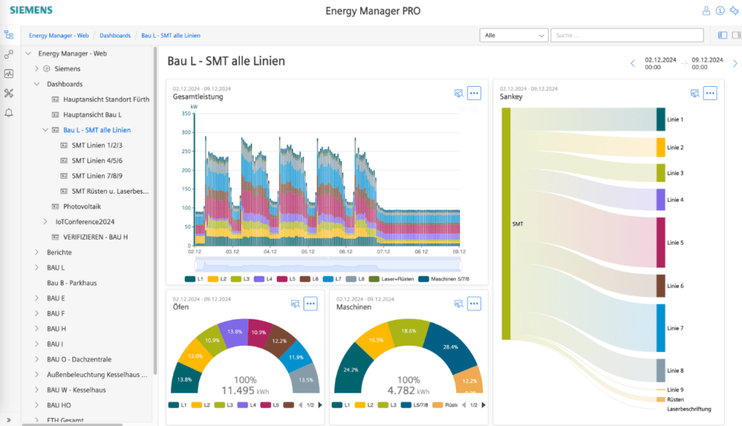Collapse Bau L - SMT alle Linien node
The width and height of the screenshot is (742, 426).
click(46, 130)
